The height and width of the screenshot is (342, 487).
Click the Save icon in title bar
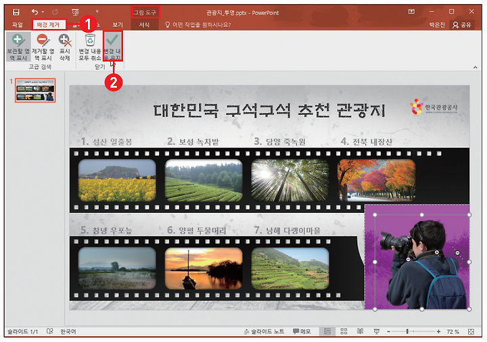16,11
